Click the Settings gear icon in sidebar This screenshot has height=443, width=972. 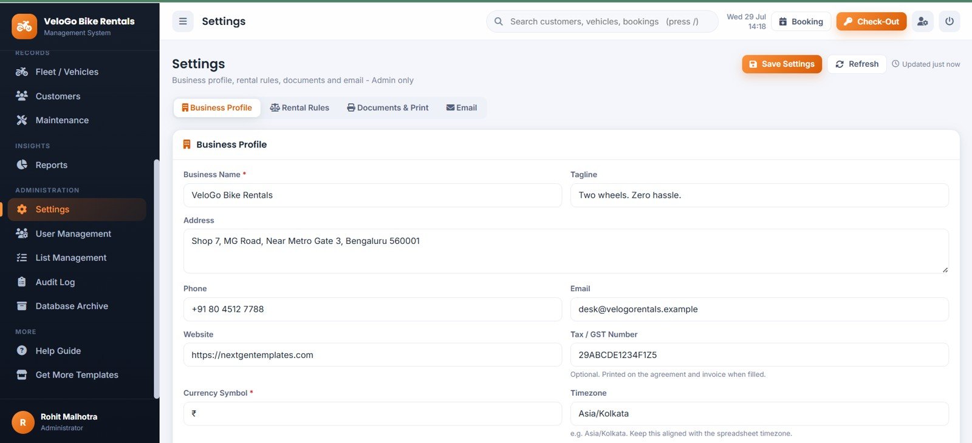pyautogui.click(x=22, y=209)
